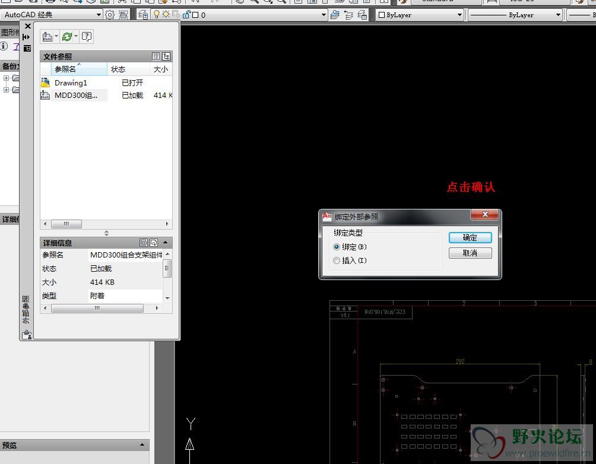The height and width of the screenshot is (464, 596).
Task: Open the Attach DWG dropdown arrow
Action: click(x=56, y=36)
